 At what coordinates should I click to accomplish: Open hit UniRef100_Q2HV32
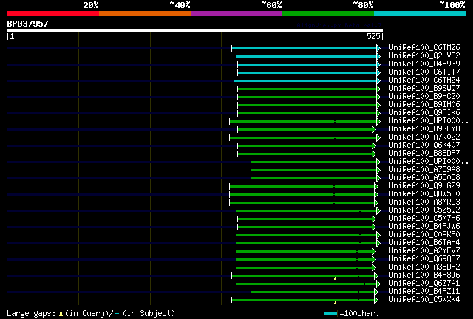[x=424, y=56]
